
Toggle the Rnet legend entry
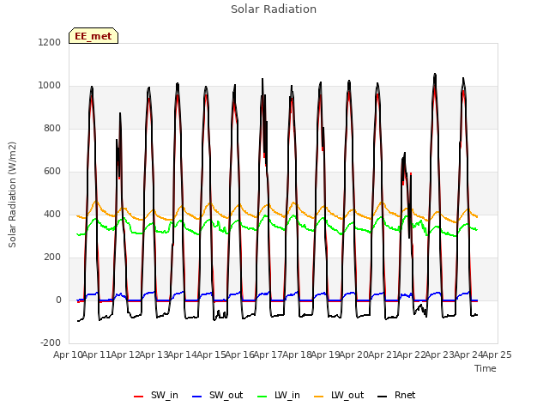click(396, 395)
